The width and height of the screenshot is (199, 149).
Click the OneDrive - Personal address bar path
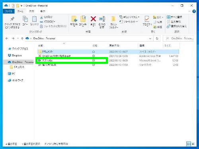click(44, 38)
